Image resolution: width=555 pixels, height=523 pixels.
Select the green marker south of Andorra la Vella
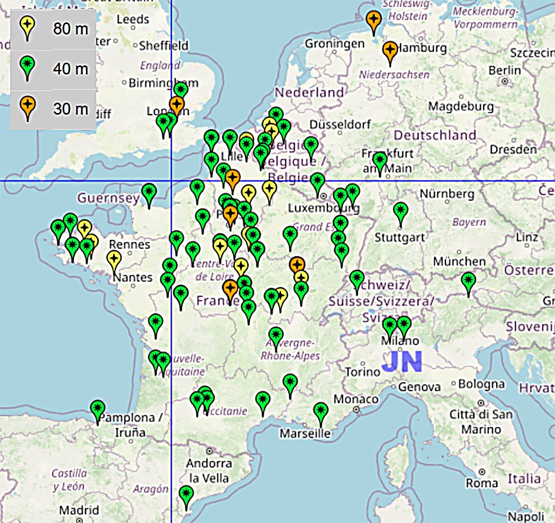(x=186, y=494)
